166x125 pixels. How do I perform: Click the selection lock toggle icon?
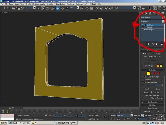pos(46,115)
